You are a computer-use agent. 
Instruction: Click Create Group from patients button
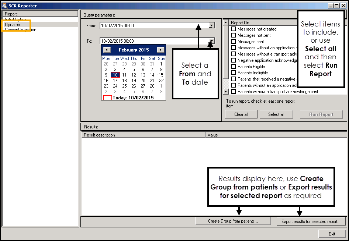[233, 221]
